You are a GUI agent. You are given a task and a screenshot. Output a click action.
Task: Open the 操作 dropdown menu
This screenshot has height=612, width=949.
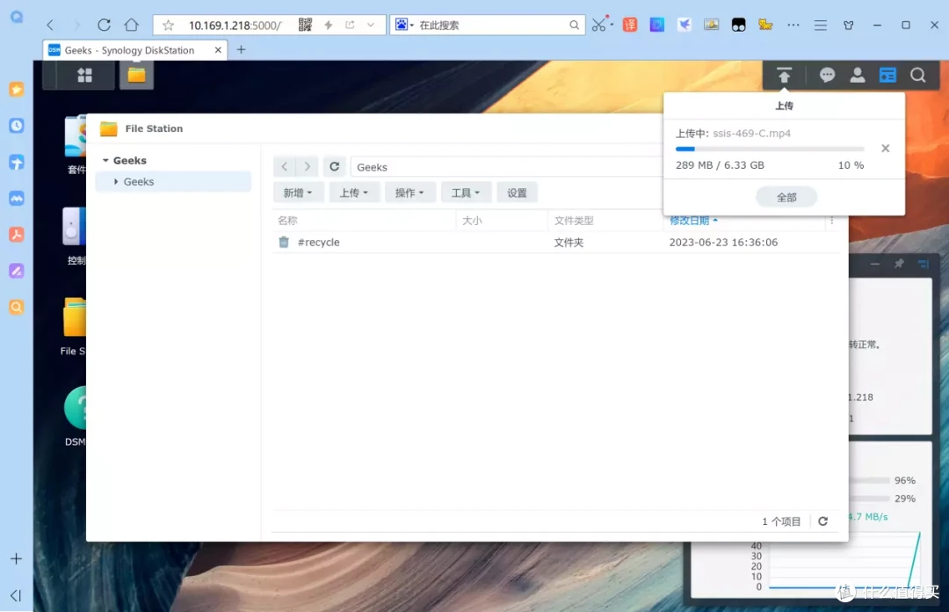click(409, 193)
